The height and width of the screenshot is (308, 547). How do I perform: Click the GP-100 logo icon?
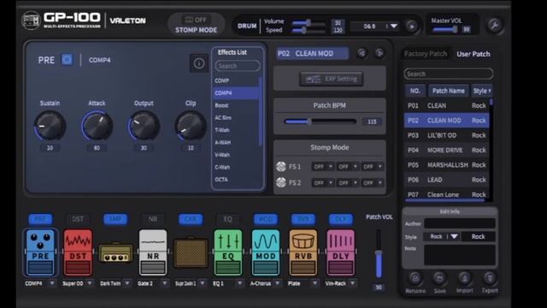click(31, 21)
